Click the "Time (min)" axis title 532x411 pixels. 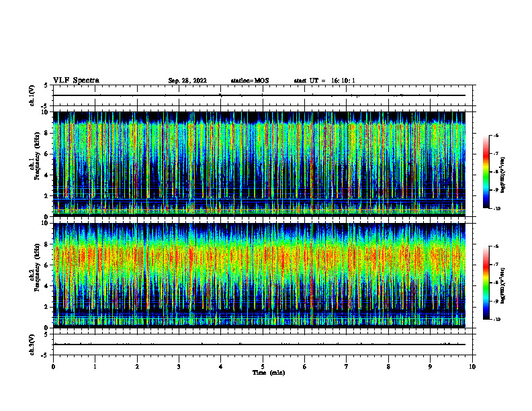[269, 373]
